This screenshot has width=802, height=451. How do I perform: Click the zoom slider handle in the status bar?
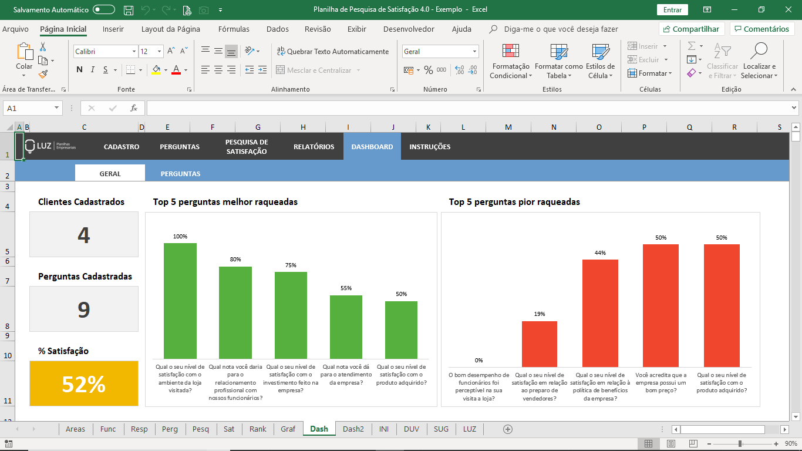pos(740,443)
